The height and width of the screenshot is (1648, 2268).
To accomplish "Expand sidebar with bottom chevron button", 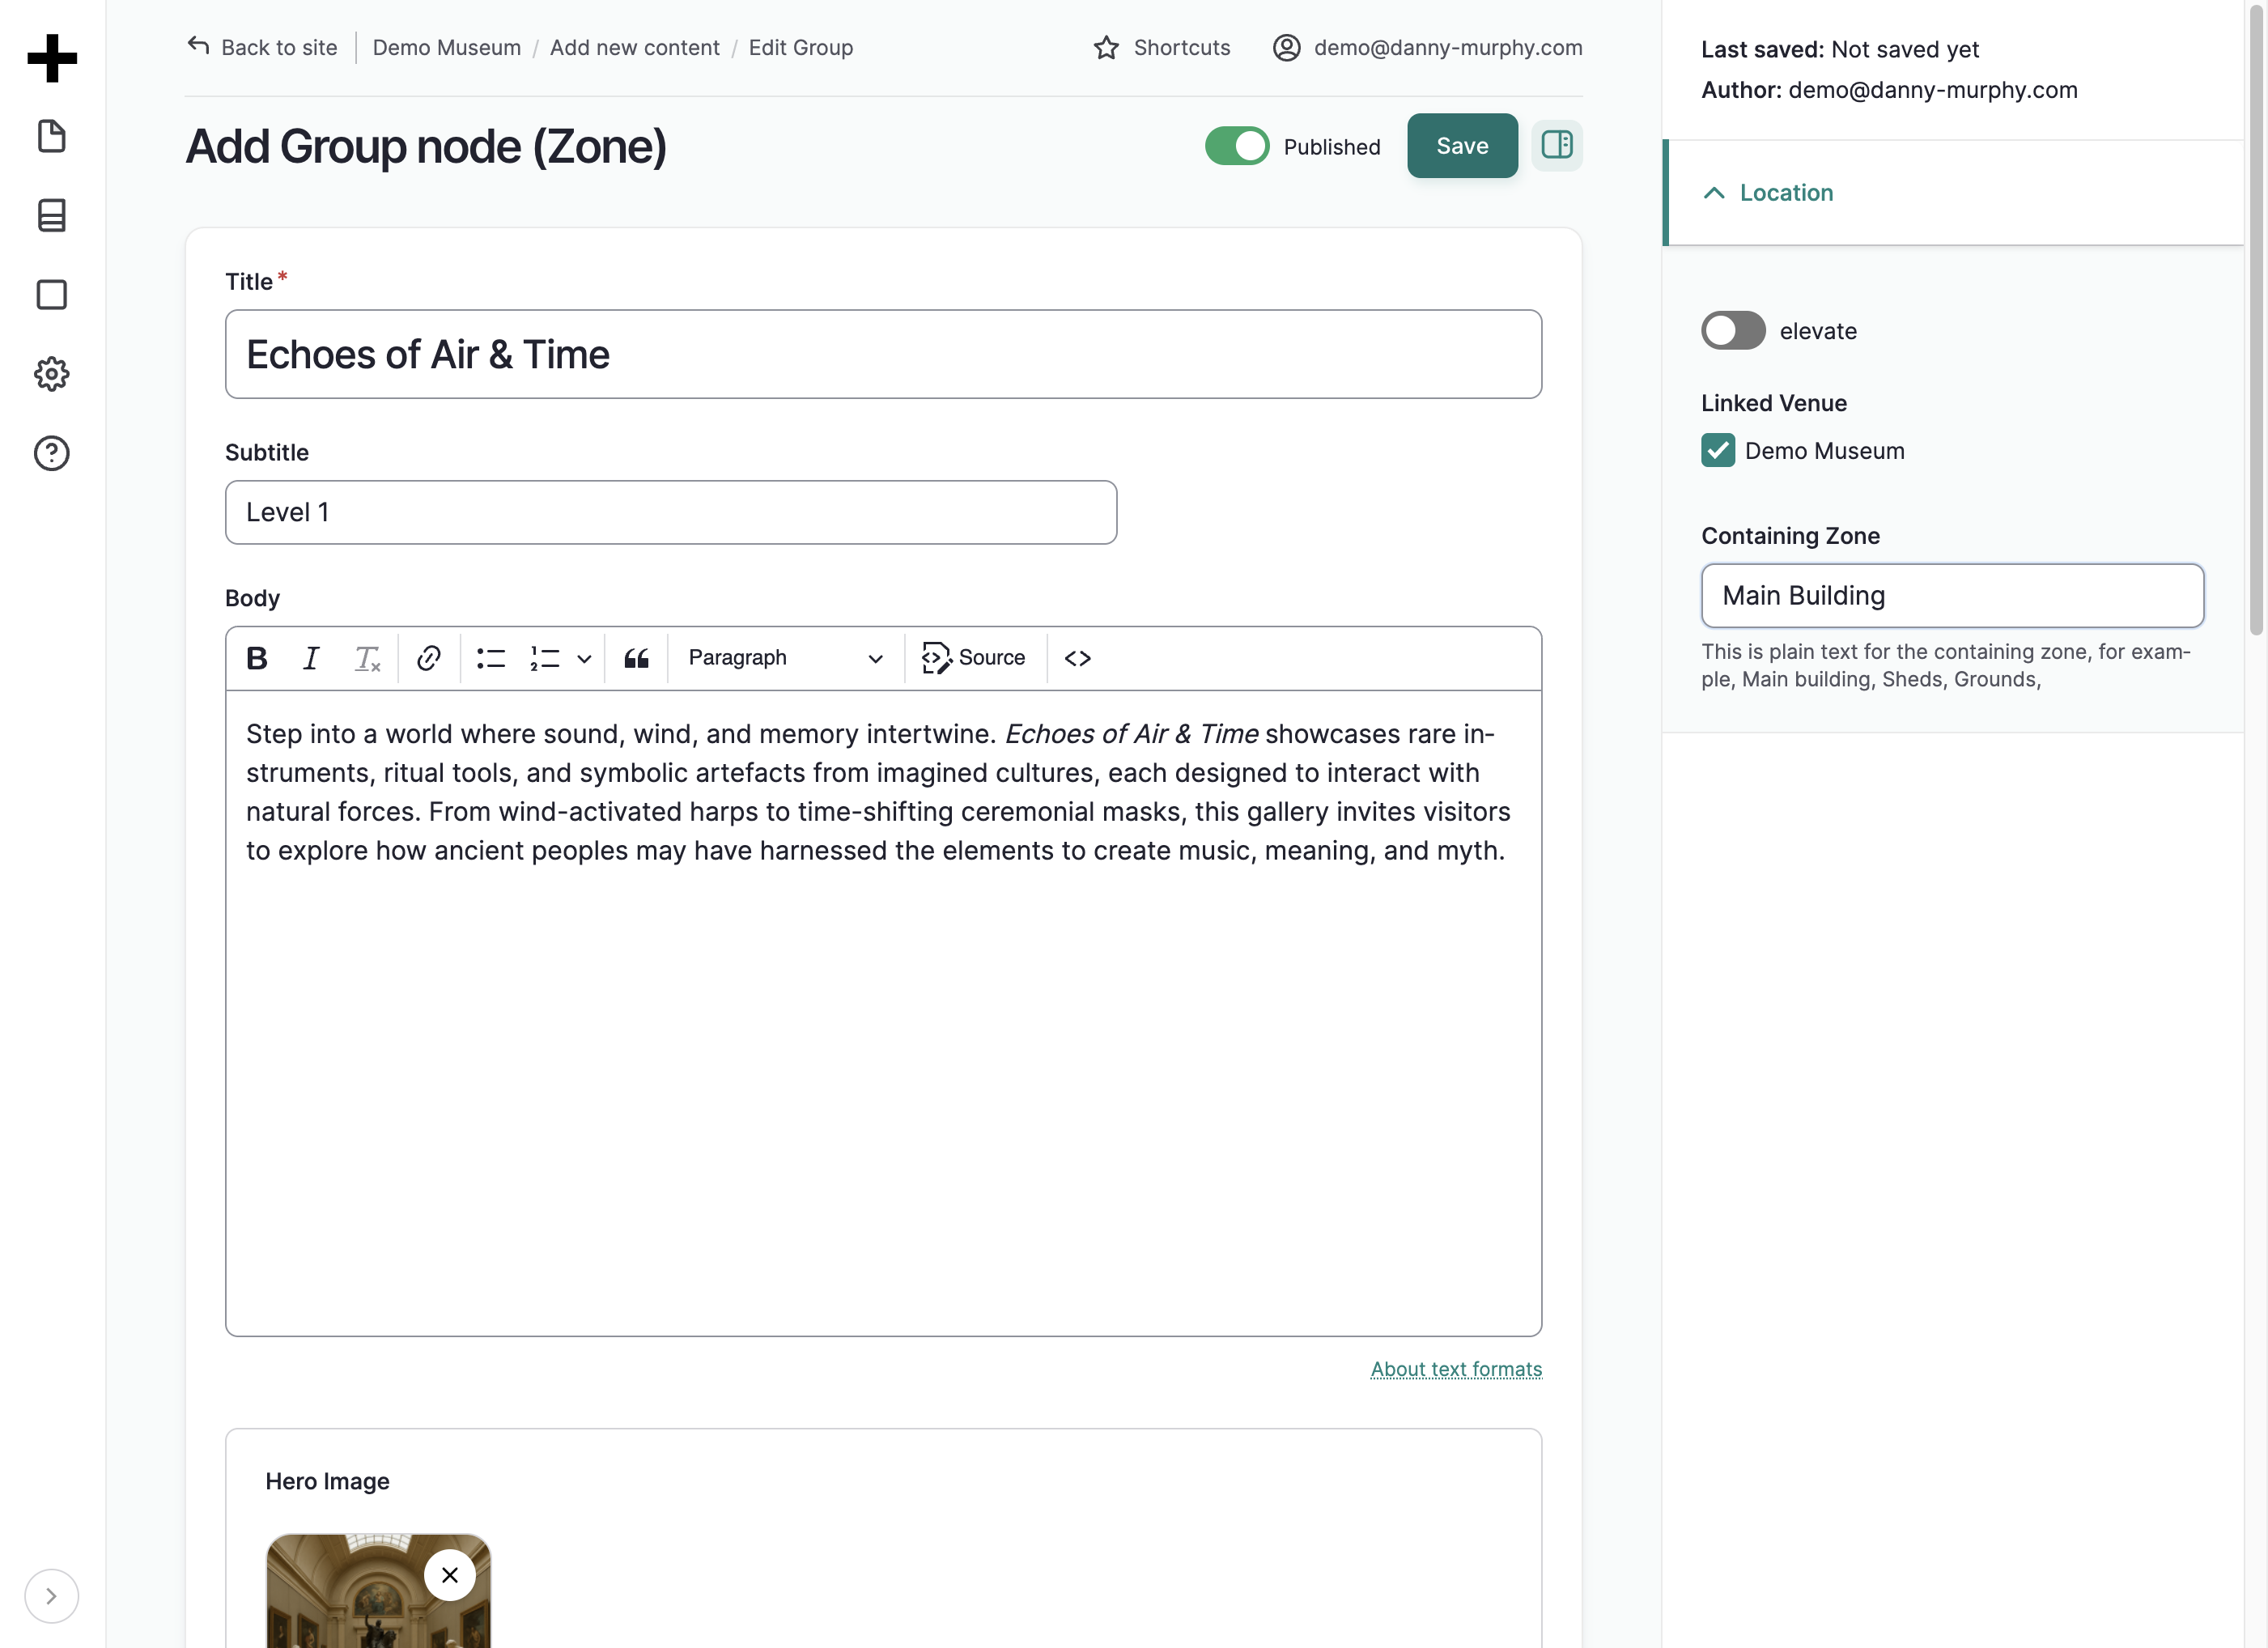I will click(x=51, y=1595).
